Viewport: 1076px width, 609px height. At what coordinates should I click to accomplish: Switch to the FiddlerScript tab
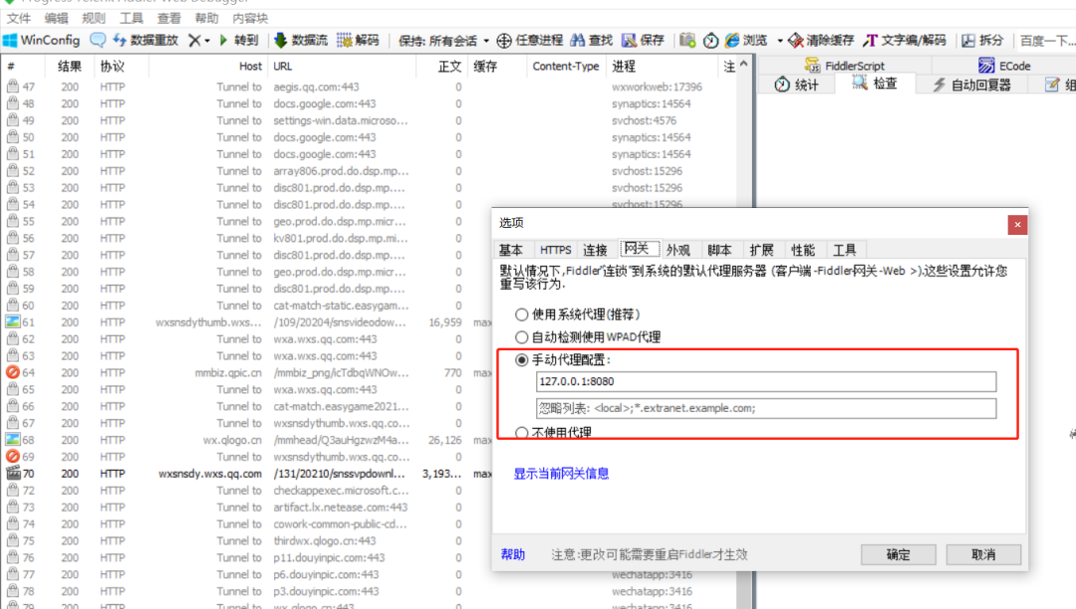[845, 66]
